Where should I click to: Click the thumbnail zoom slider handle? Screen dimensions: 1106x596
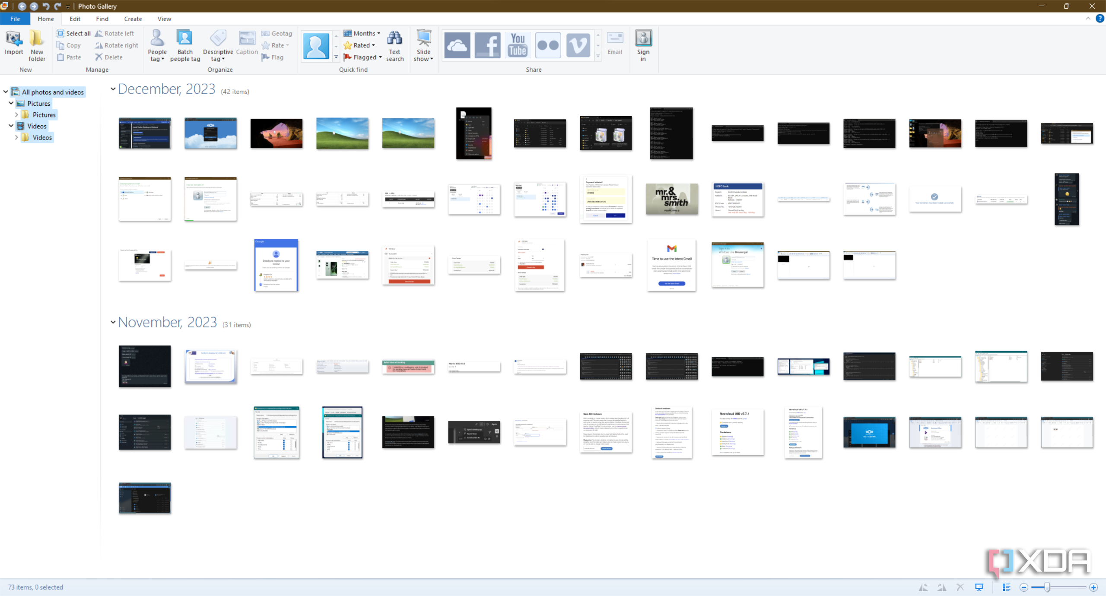1047,587
